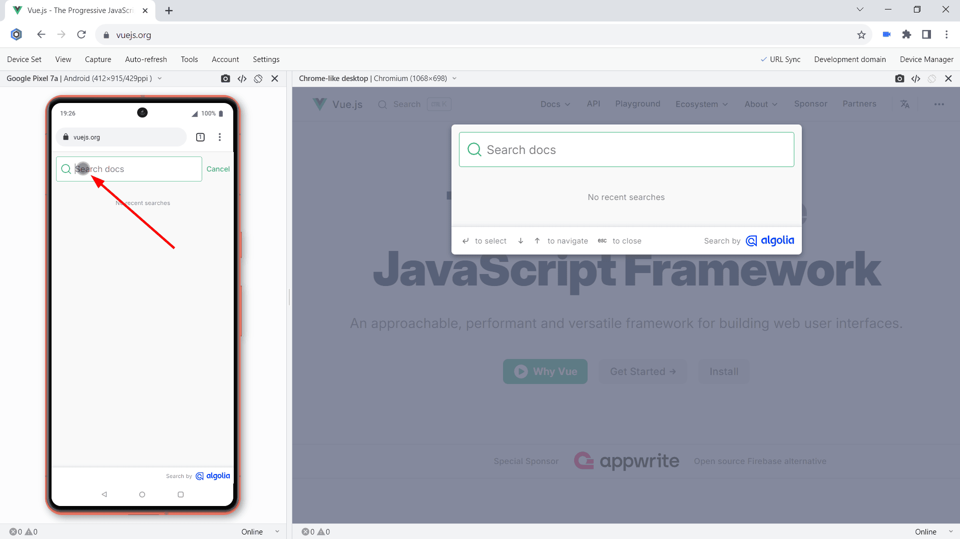
Task: Open the Auto-refresh menu
Action: [x=146, y=59]
